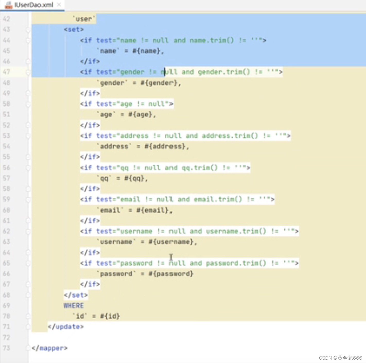The image size is (366, 363).
Task: Click the if test for name != null
Action: tap(173, 40)
